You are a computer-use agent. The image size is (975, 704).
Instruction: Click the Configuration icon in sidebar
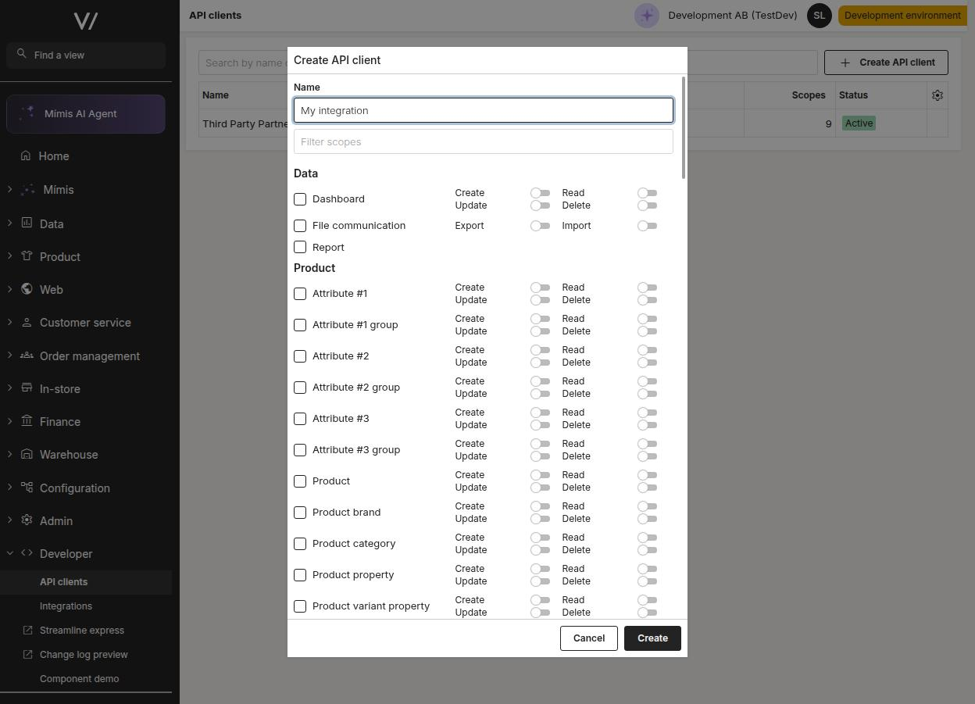[x=27, y=487]
